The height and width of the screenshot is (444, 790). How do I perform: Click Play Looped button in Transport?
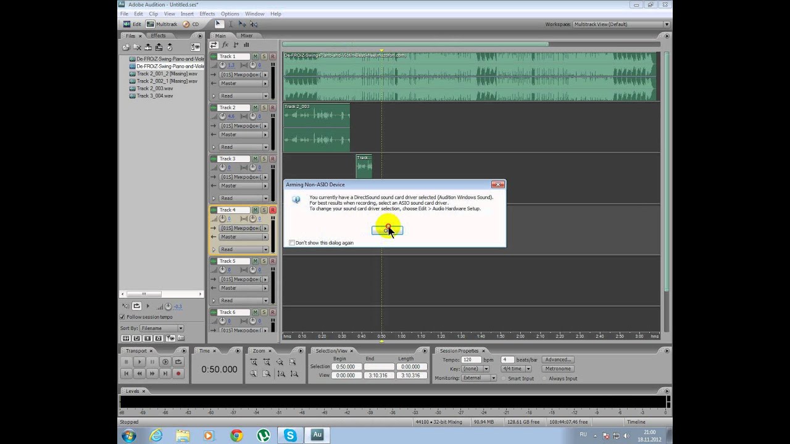click(x=178, y=362)
